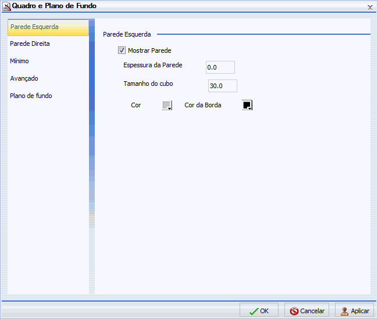
Task: Uncheck the Mostrar Parede checkbox
Action: click(122, 50)
